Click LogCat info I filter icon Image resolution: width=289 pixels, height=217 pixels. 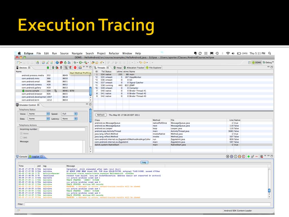click(236, 157)
